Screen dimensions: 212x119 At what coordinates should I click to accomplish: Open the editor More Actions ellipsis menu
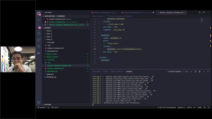pyautogui.click(x=208, y=13)
